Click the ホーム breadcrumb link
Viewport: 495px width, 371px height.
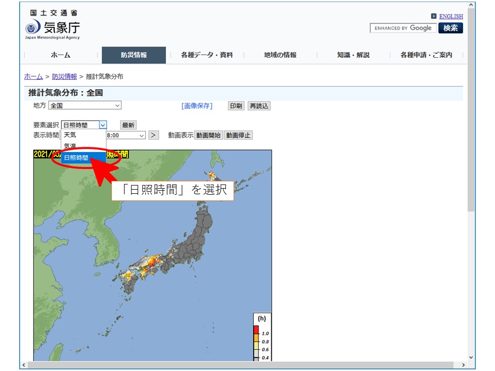point(34,76)
